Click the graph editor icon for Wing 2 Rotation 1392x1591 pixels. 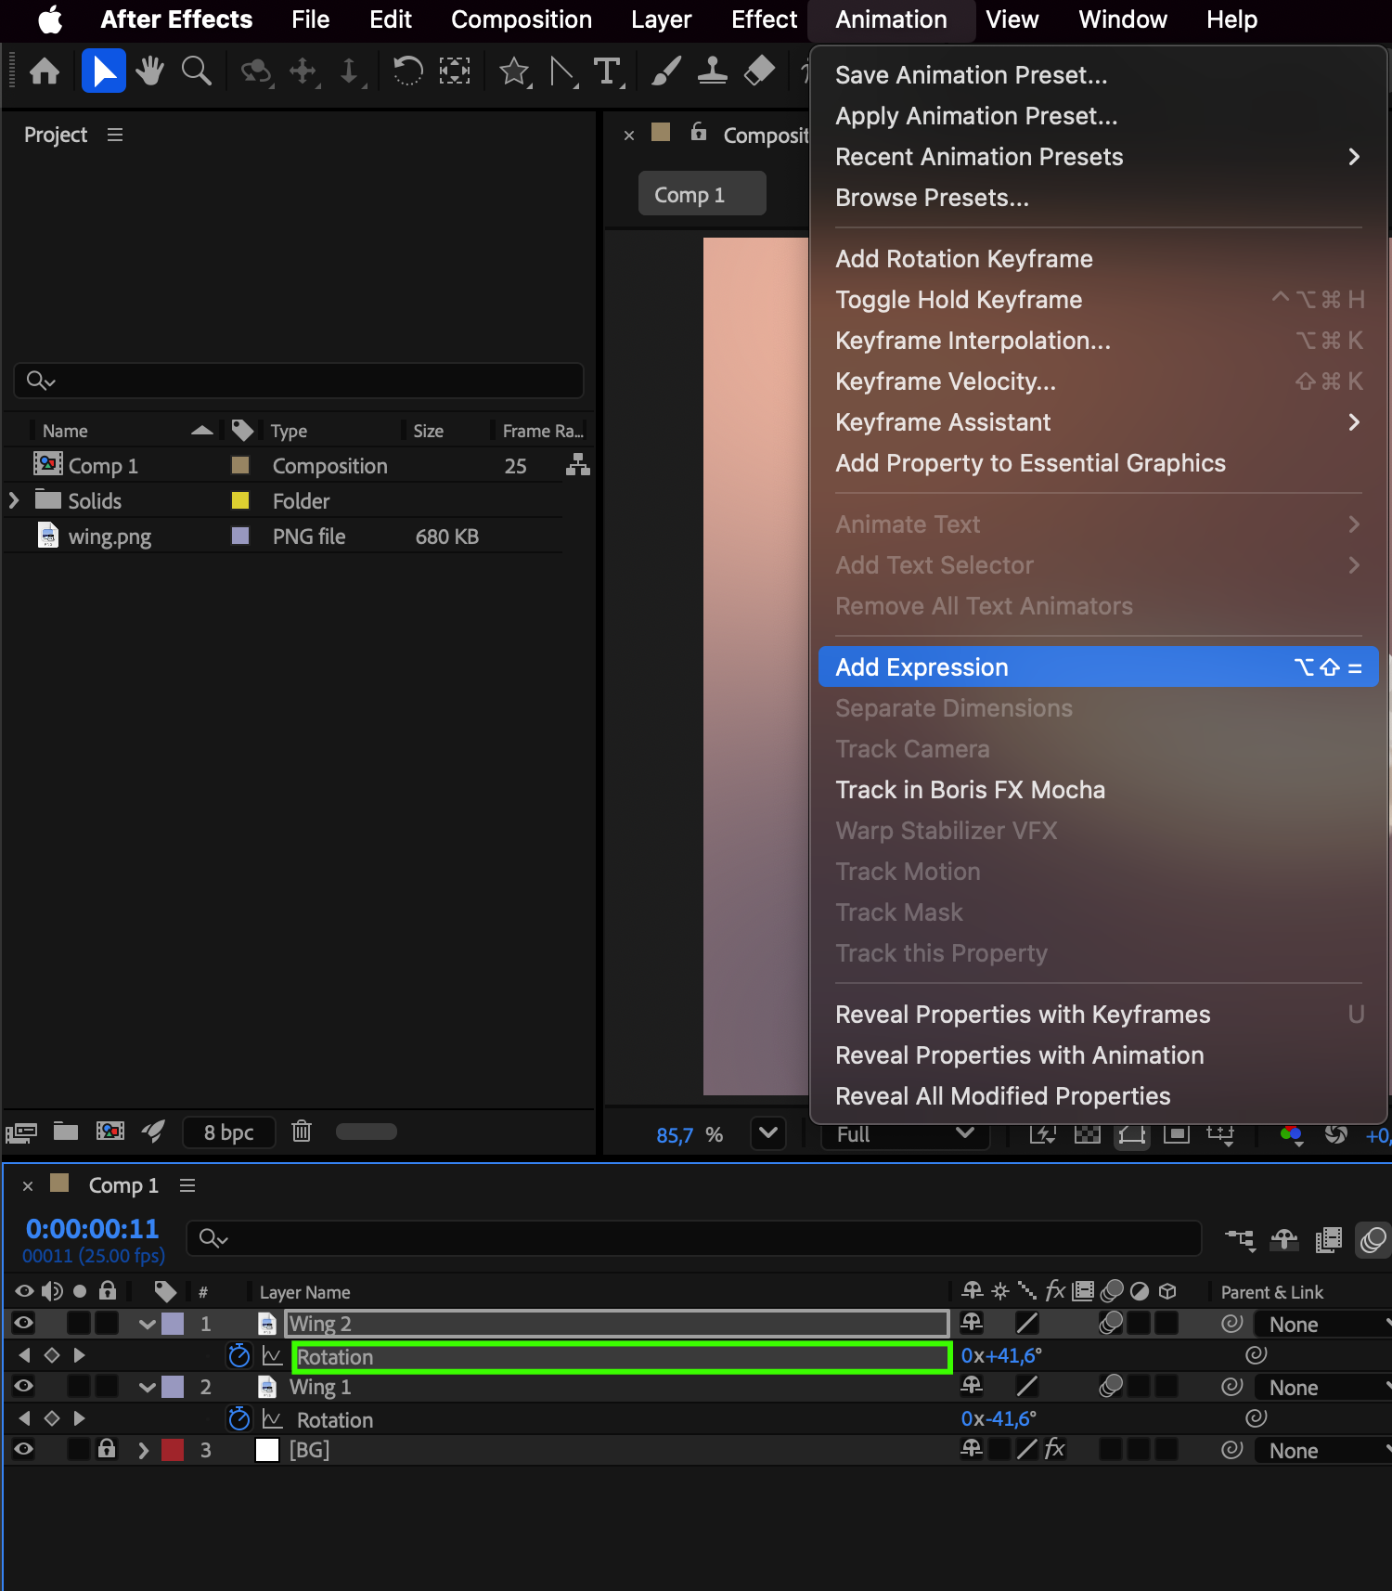pos(272,1356)
